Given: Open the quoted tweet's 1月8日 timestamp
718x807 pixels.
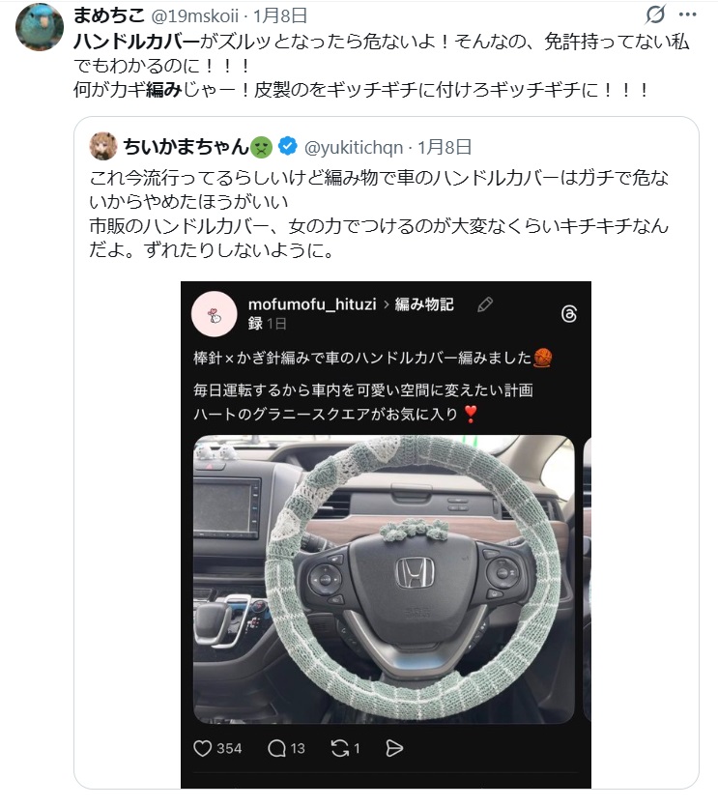Looking at the screenshot, I should pyautogui.click(x=445, y=147).
